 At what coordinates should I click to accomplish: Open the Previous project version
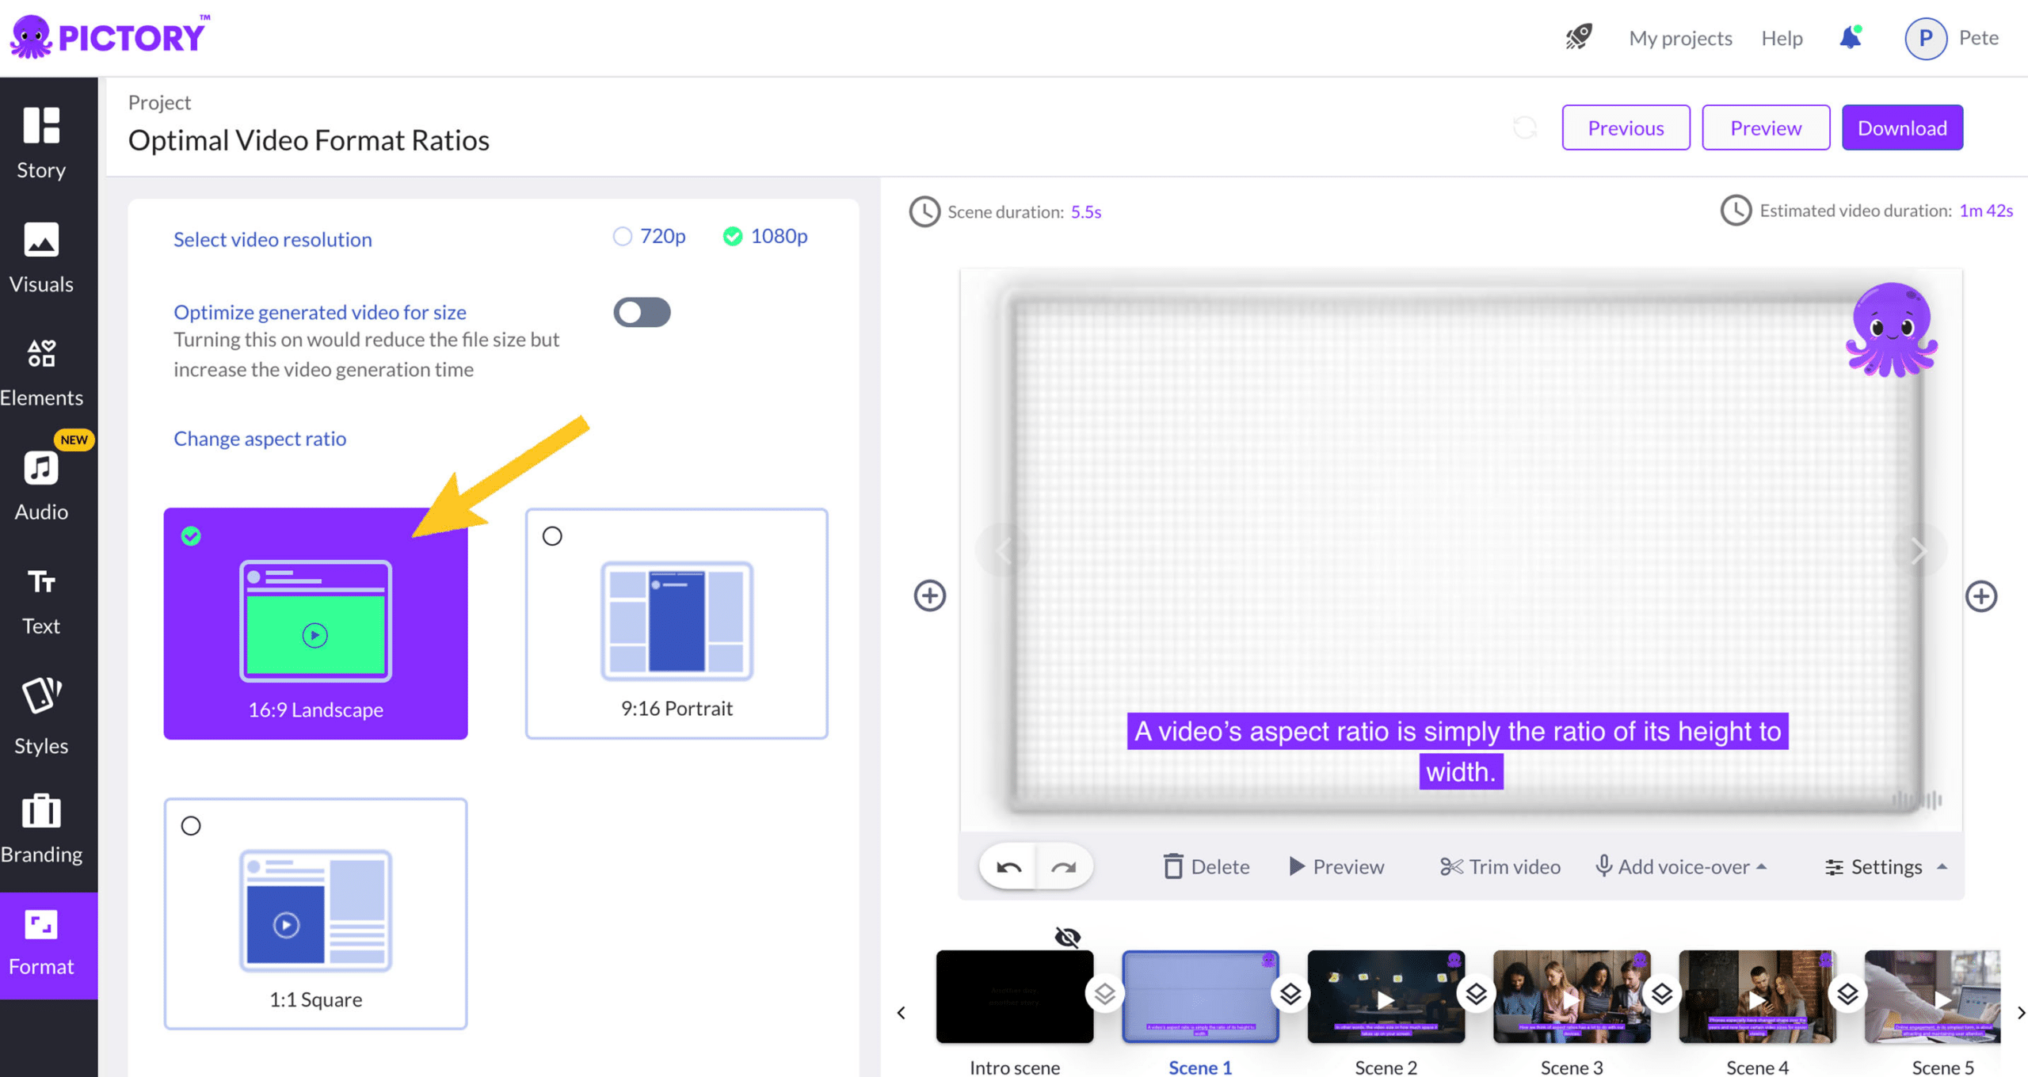1626,126
